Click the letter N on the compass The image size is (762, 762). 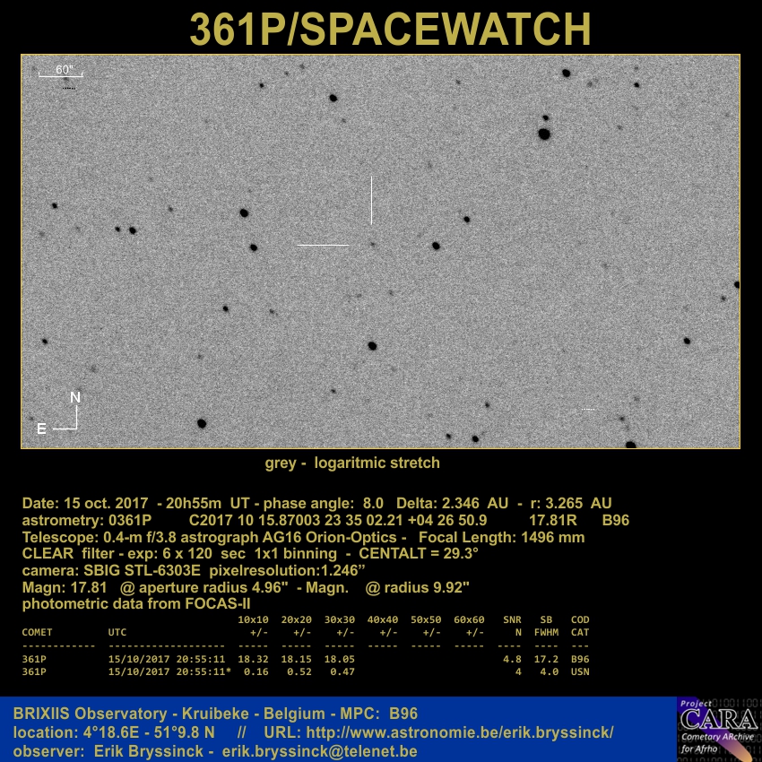[x=75, y=397]
